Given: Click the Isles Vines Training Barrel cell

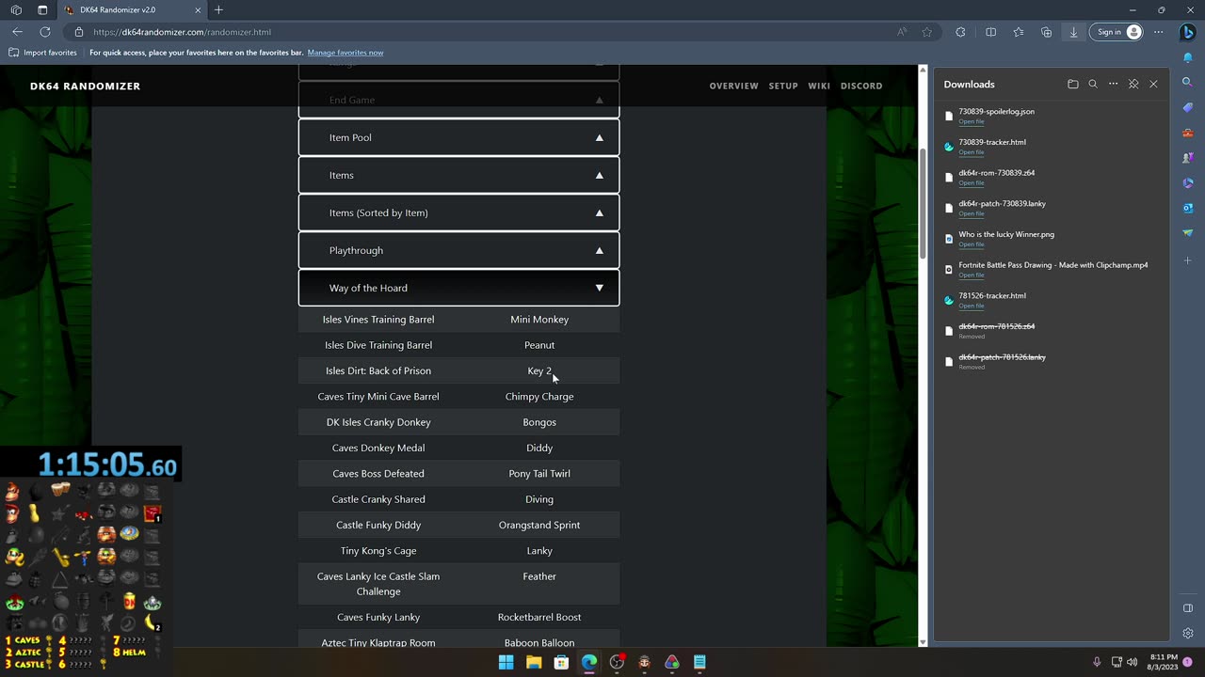Looking at the screenshot, I should 378,320.
